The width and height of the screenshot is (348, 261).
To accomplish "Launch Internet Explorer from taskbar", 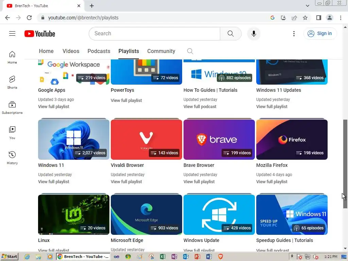I will (27, 257).
